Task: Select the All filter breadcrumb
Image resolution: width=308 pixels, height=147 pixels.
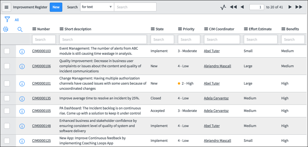Action: coord(17,20)
